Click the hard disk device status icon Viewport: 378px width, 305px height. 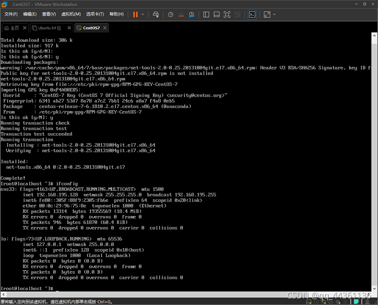click(x=309, y=302)
